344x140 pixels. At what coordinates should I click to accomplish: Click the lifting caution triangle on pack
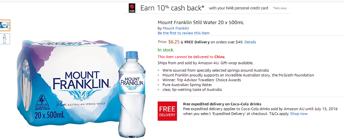coord(42,101)
